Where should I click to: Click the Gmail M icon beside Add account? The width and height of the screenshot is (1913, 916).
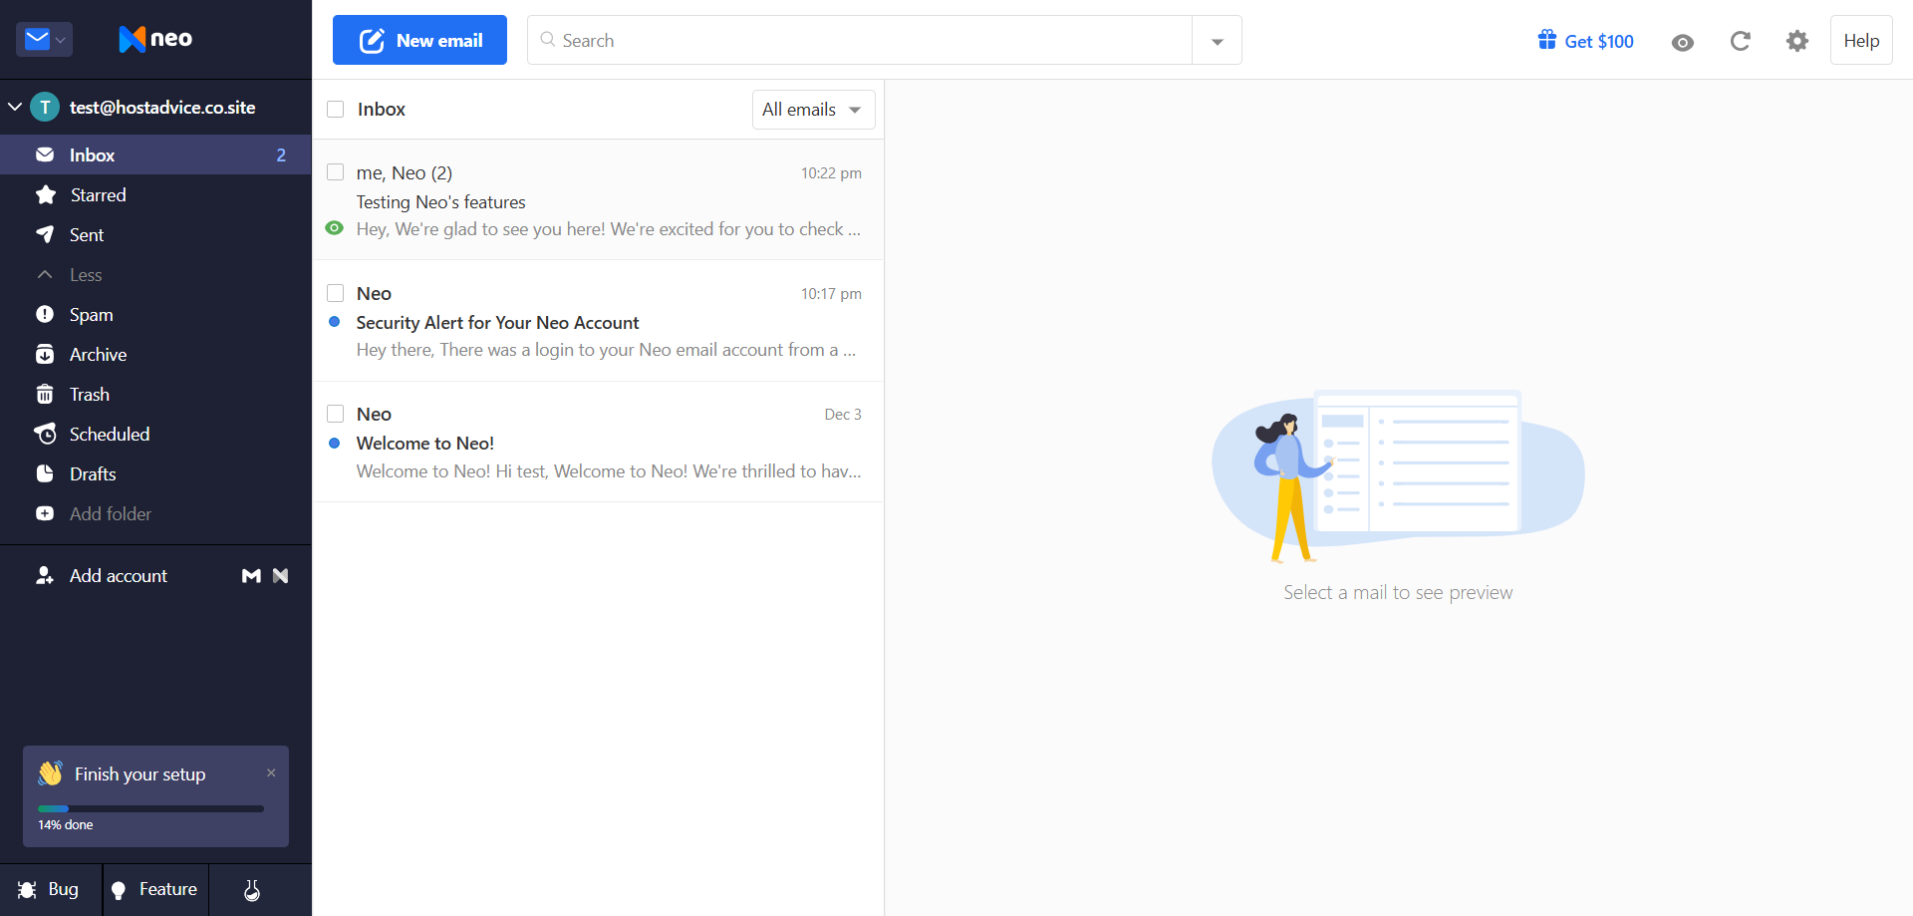(251, 575)
